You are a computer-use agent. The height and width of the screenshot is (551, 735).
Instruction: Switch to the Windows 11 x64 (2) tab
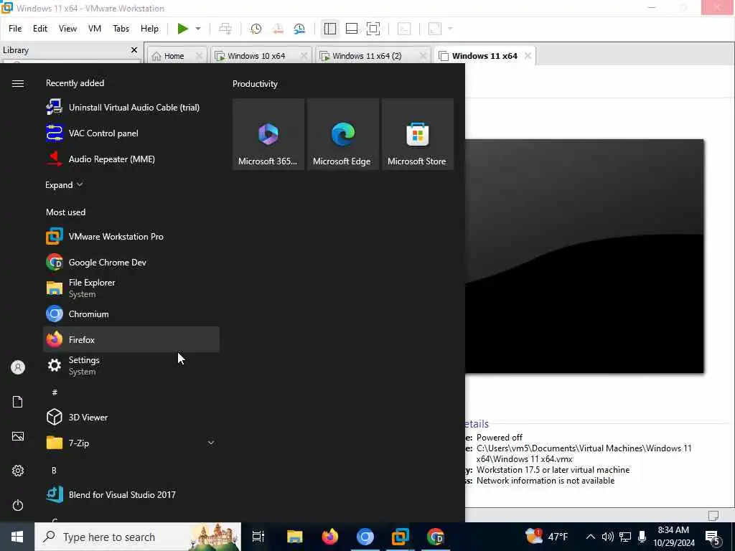367,56
